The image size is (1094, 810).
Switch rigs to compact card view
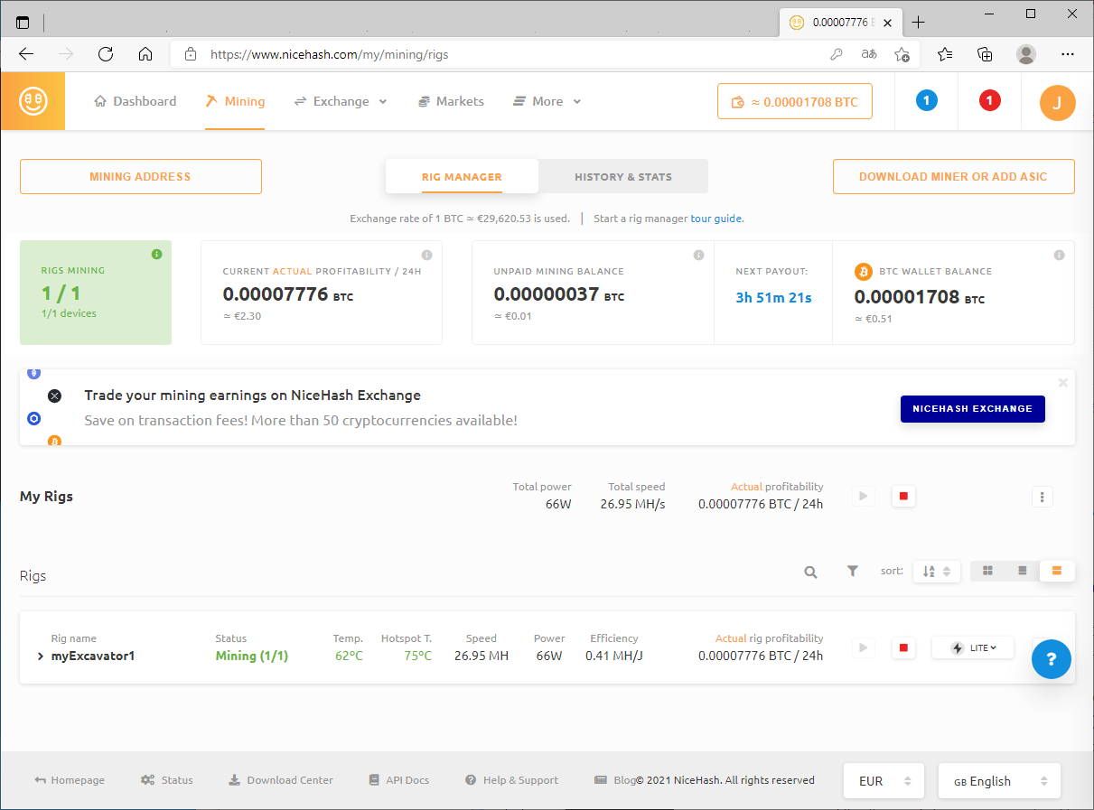[x=1057, y=571]
